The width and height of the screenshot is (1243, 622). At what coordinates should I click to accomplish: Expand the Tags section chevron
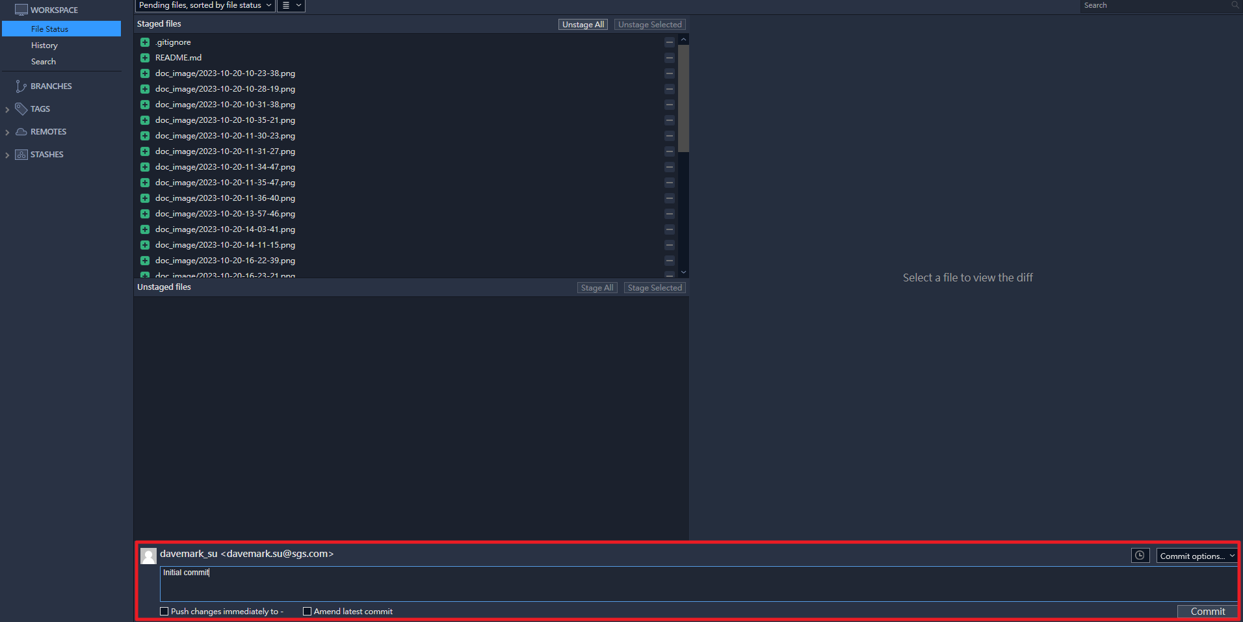click(x=7, y=110)
